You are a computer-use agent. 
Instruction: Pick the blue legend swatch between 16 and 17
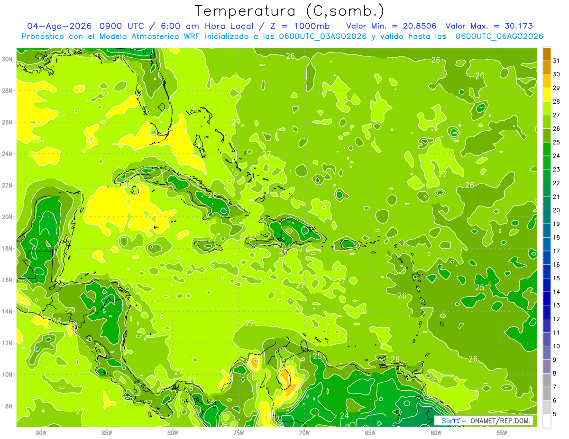pyautogui.click(x=547, y=258)
